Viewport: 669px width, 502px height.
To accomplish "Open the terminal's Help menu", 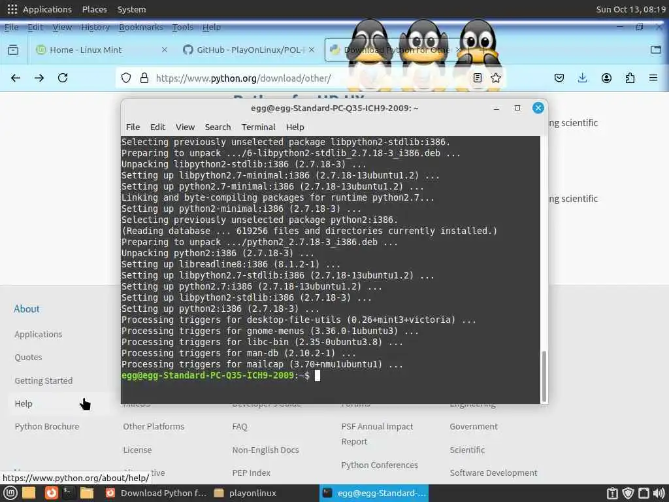I will [x=295, y=127].
